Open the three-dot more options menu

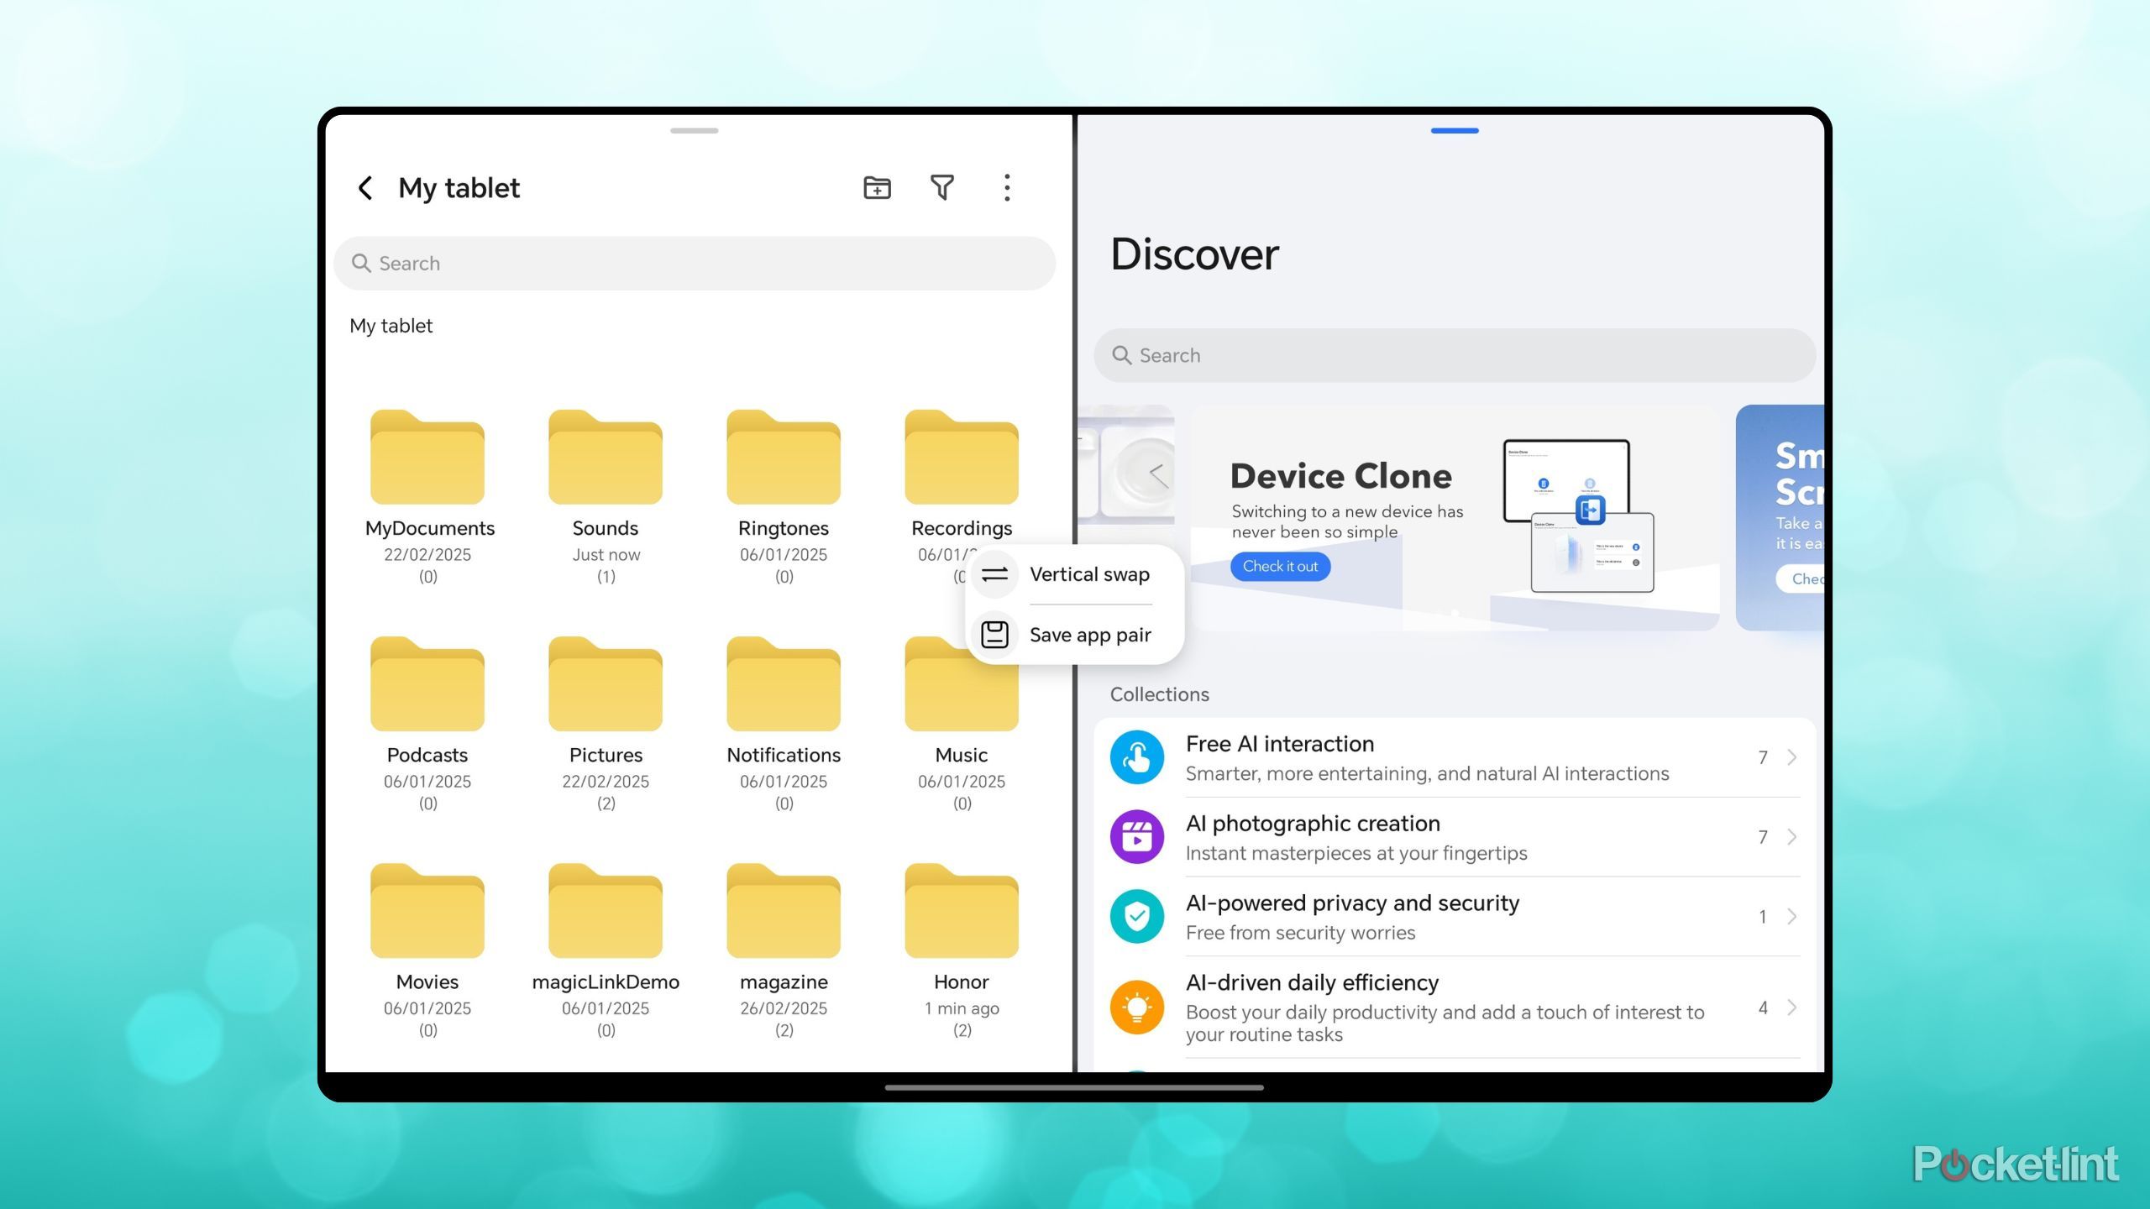point(1007,187)
